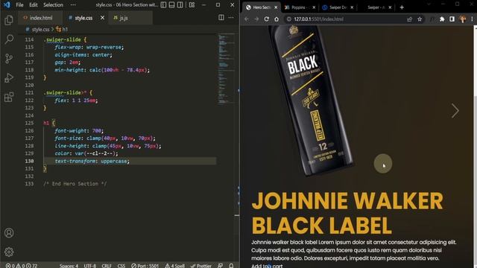Close the Poppins browser tab
The width and height of the screenshot is (477, 268).
[x=314, y=7]
